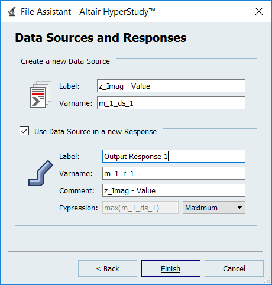Go back with the < Back button
This screenshot has width=272, height=285.
pyautogui.click(x=108, y=268)
